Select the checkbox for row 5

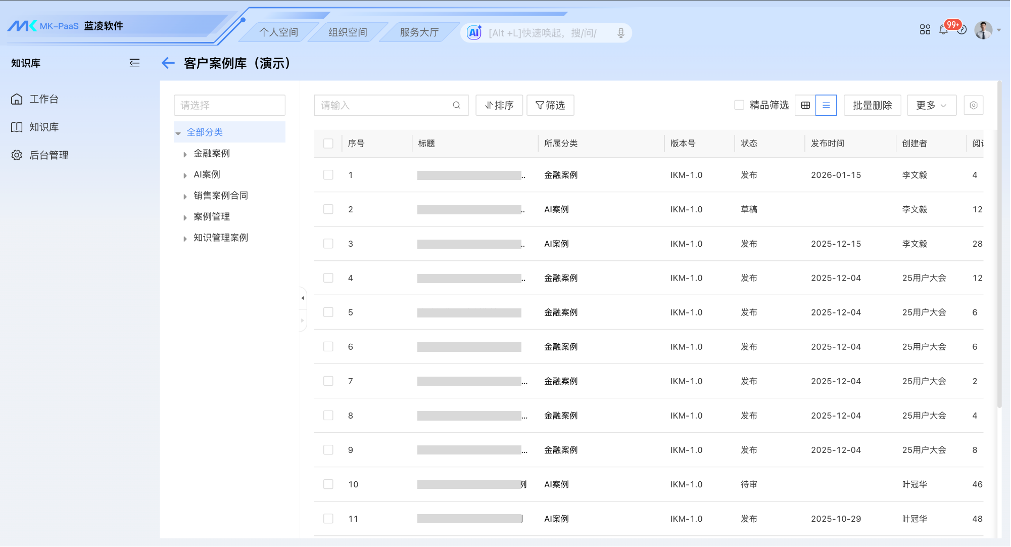[328, 312]
